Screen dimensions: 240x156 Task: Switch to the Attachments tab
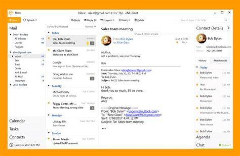coord(220,61)
